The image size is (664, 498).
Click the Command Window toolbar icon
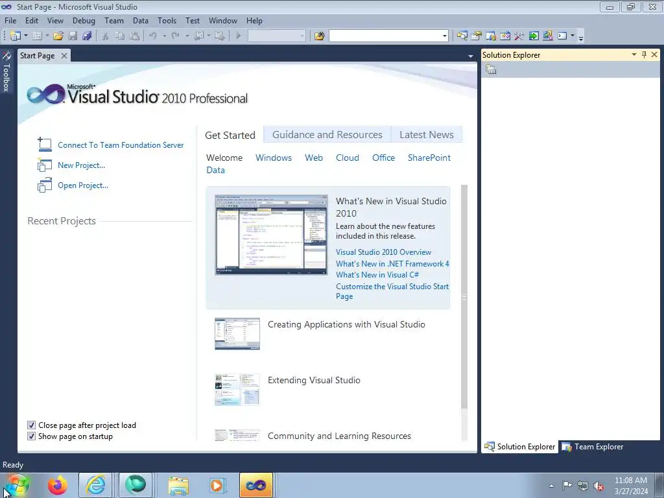(x=562, y=36)
